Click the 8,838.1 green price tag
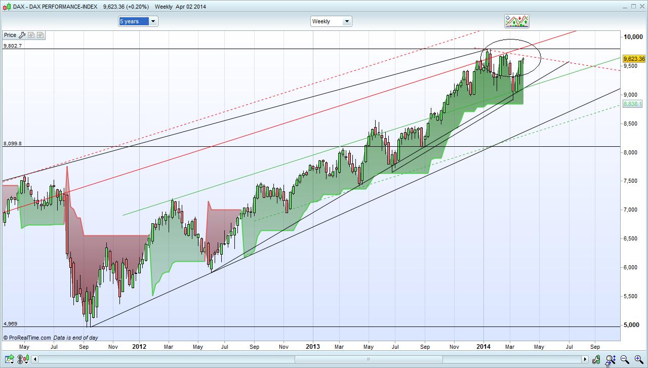Viewport: 648px width, 368px height. pyautogui.click(x=633, y=104)
